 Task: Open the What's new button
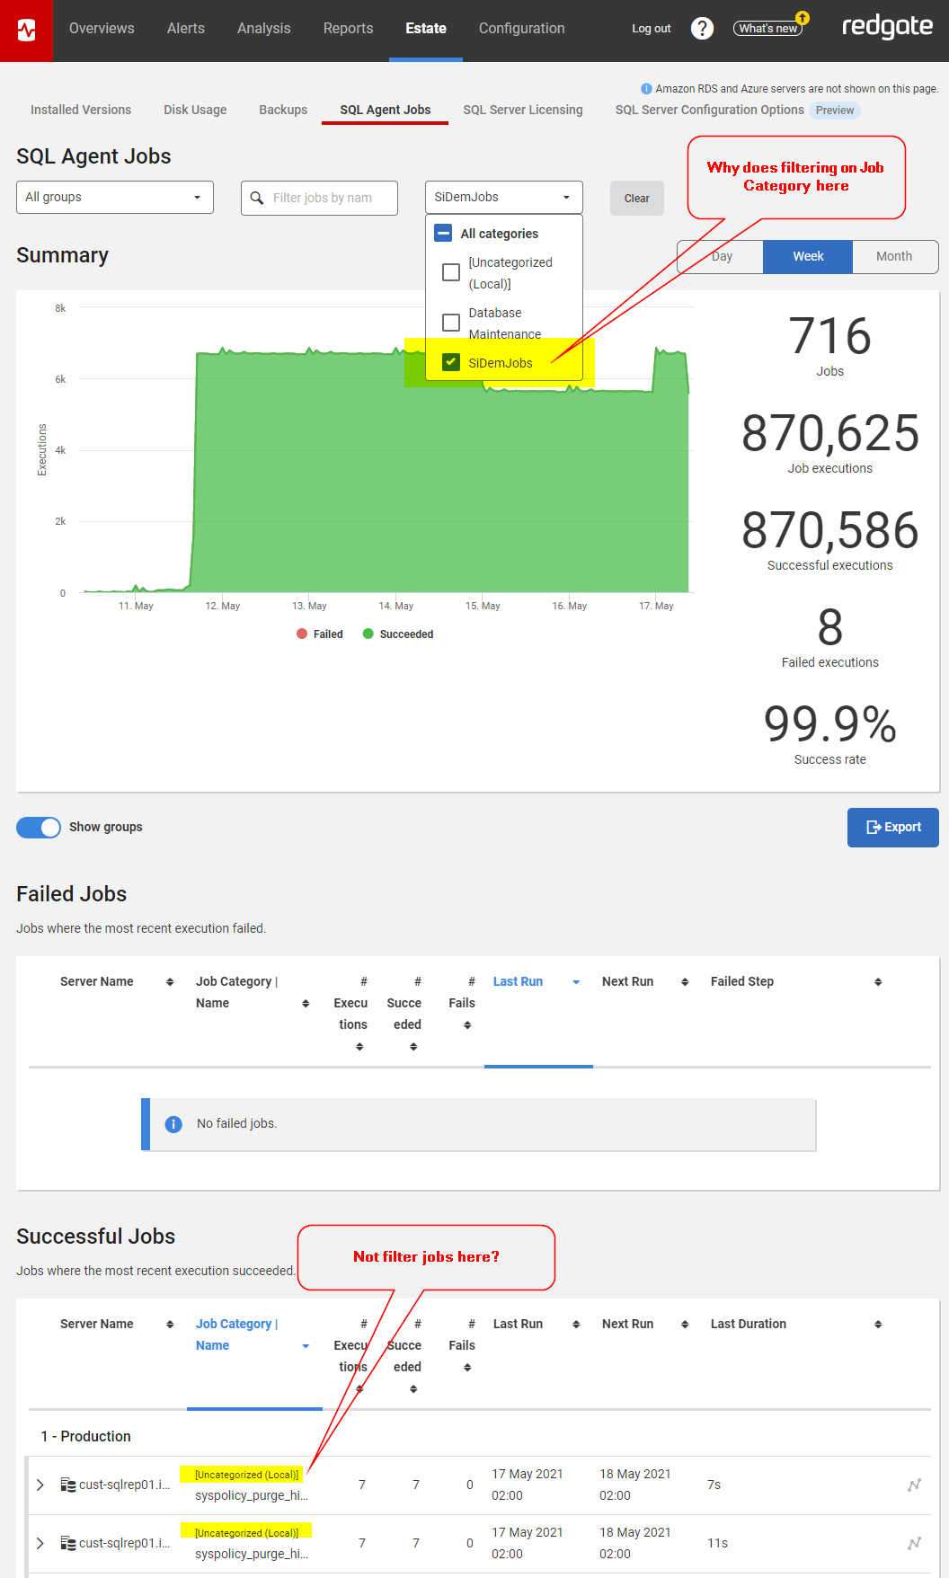pos(768,29)
